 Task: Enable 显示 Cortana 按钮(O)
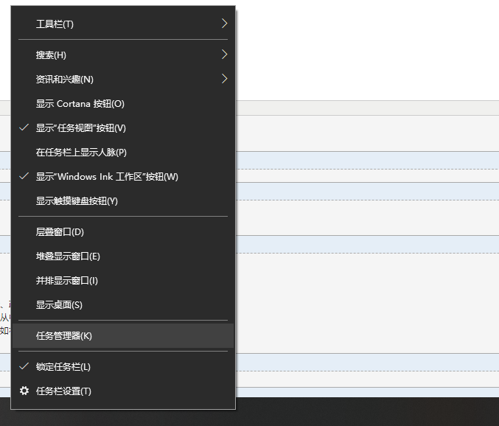pos(123,103)
